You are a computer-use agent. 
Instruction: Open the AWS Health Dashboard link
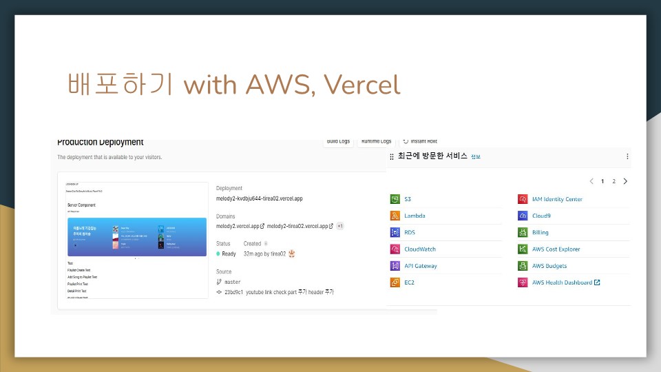tap(562, 282)
